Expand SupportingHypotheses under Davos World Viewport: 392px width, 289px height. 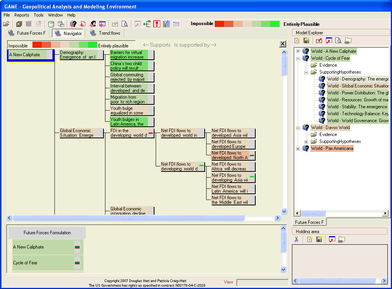tap(306, 142)
